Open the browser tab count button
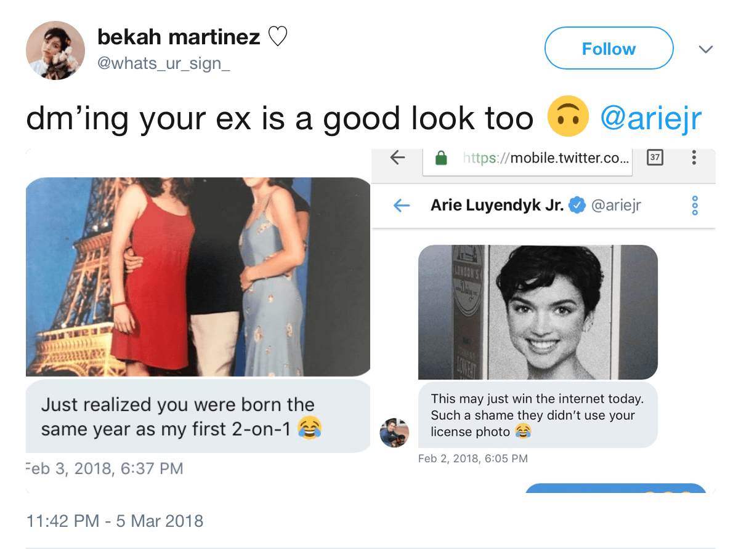This screenshot has width=749, height=549. coord(655,158)
